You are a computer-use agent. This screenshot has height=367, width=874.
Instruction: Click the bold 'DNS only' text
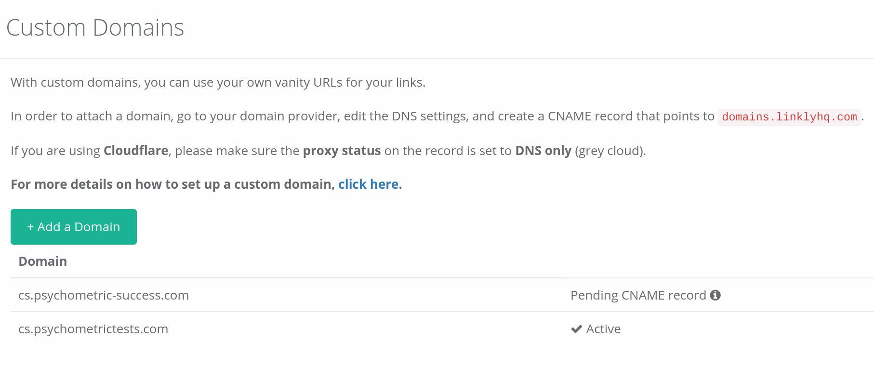[x=543, y=151]
